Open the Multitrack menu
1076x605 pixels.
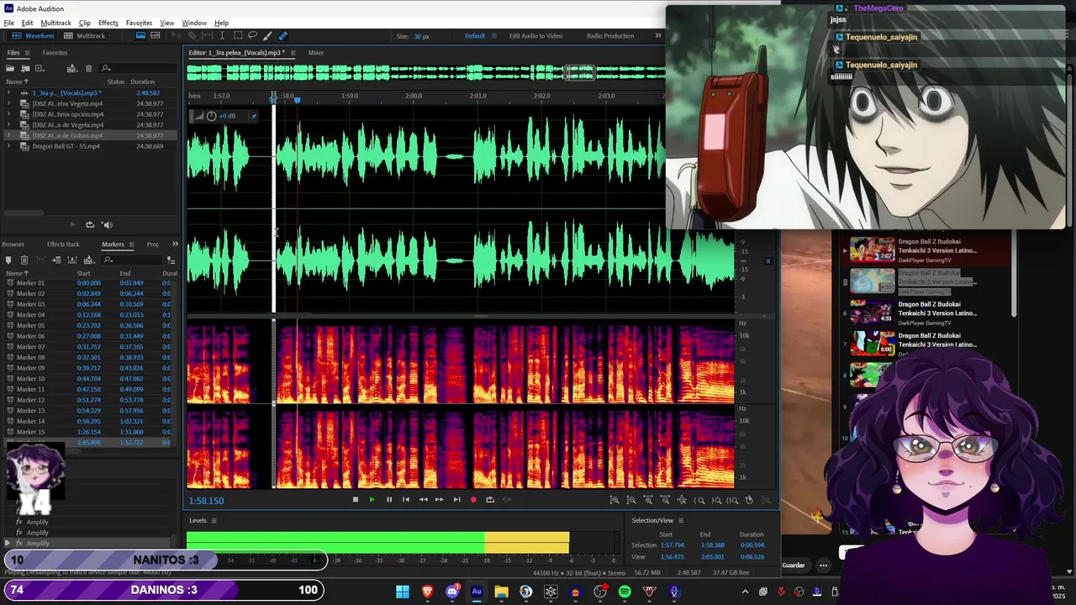click(55, 23)
